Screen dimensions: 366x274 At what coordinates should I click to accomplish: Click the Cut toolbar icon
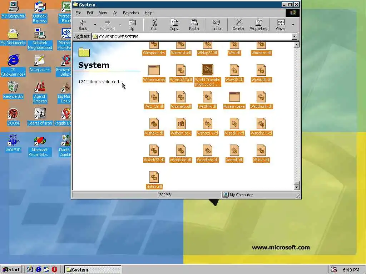click(x=154, y=25)
